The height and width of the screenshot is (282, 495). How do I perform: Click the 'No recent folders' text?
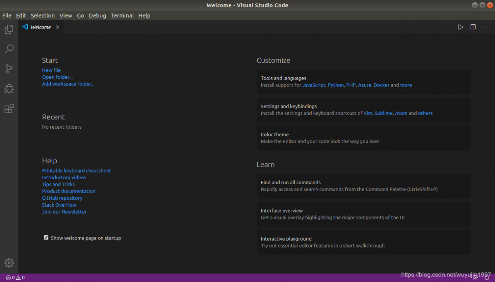coord(62,127)
